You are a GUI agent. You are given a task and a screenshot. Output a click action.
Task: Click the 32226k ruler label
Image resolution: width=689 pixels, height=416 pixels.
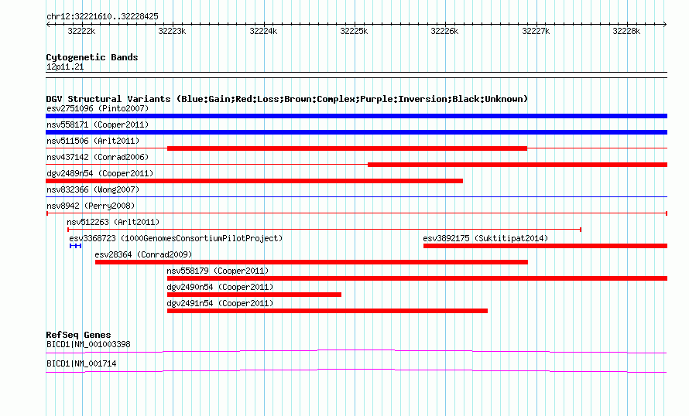(444, 31)
